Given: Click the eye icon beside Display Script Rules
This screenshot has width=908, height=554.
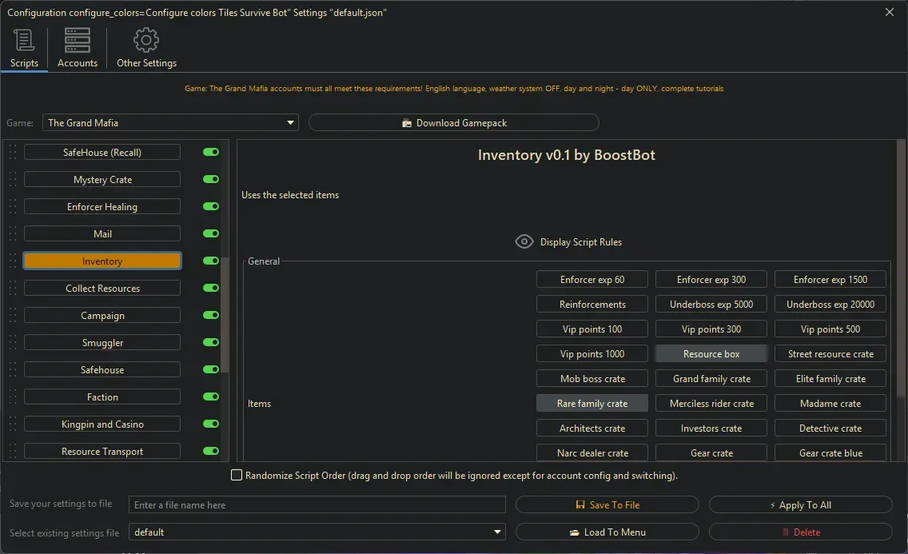Looking at the screenshot, I should [524, 242].
